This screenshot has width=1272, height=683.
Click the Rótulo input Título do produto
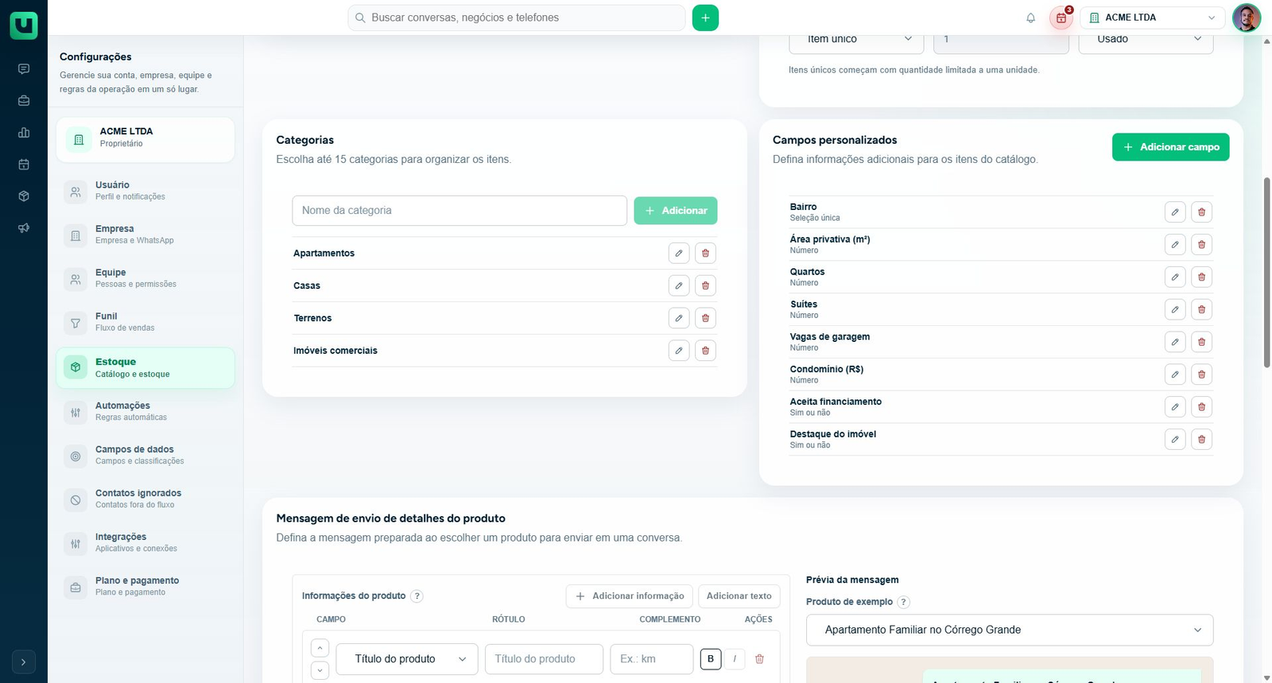point(544,659)
